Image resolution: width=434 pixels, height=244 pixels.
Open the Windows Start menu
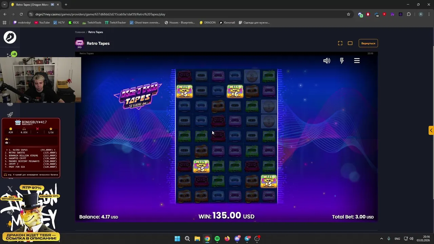click(x=177, y=239)
